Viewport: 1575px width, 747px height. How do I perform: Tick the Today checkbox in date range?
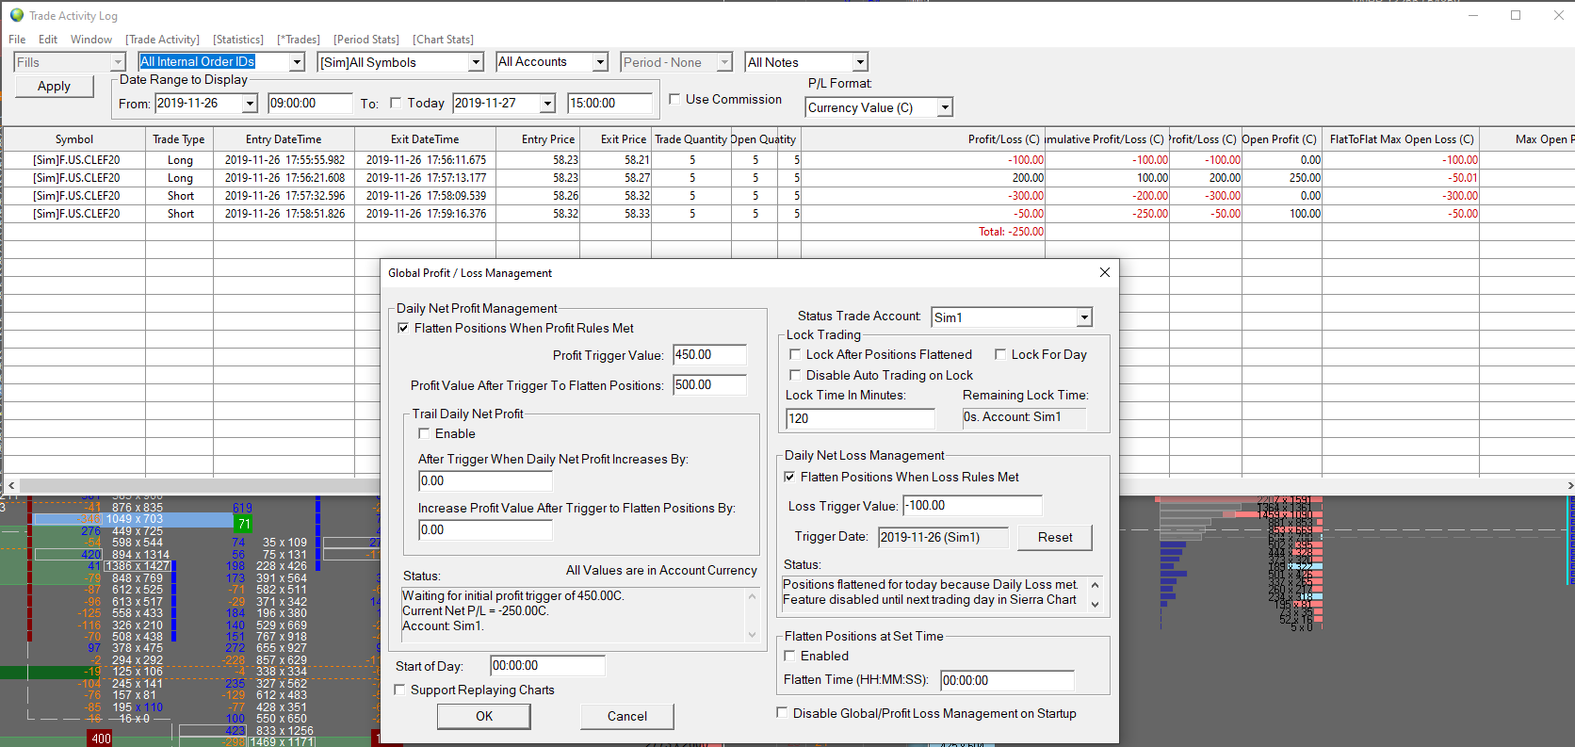pos(396,104)
